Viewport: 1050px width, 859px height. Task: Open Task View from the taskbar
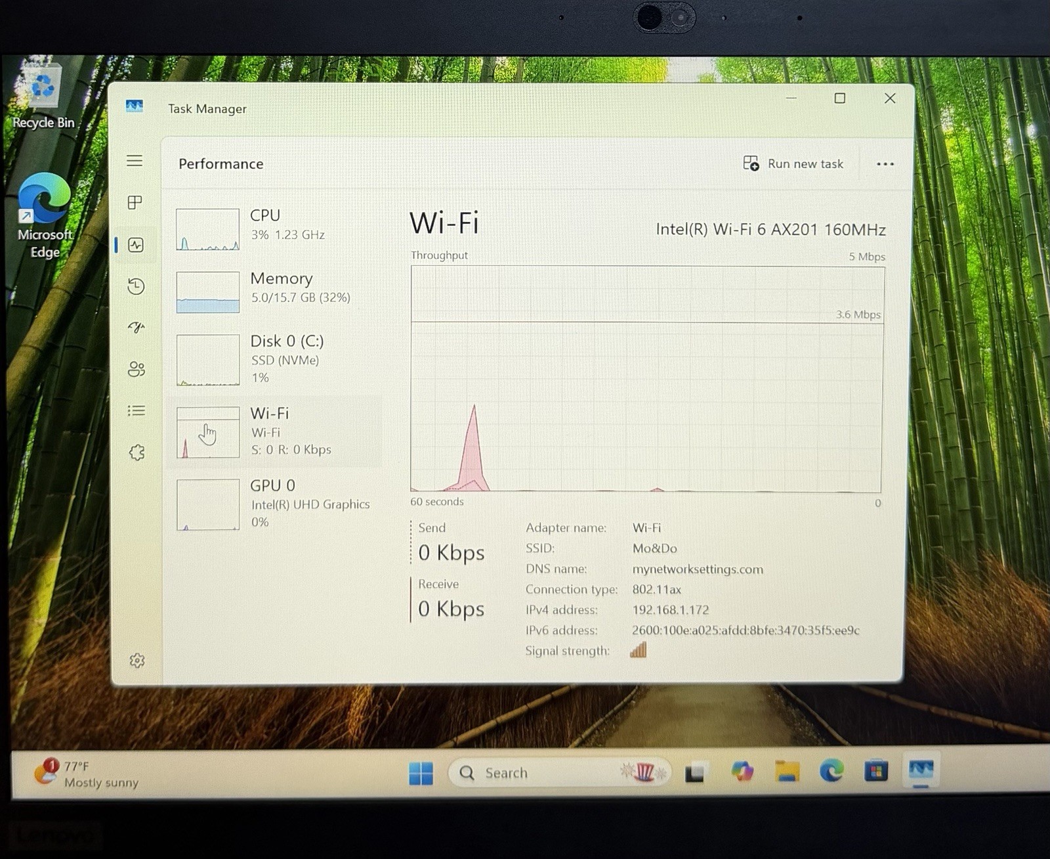(x=694, y=773)
